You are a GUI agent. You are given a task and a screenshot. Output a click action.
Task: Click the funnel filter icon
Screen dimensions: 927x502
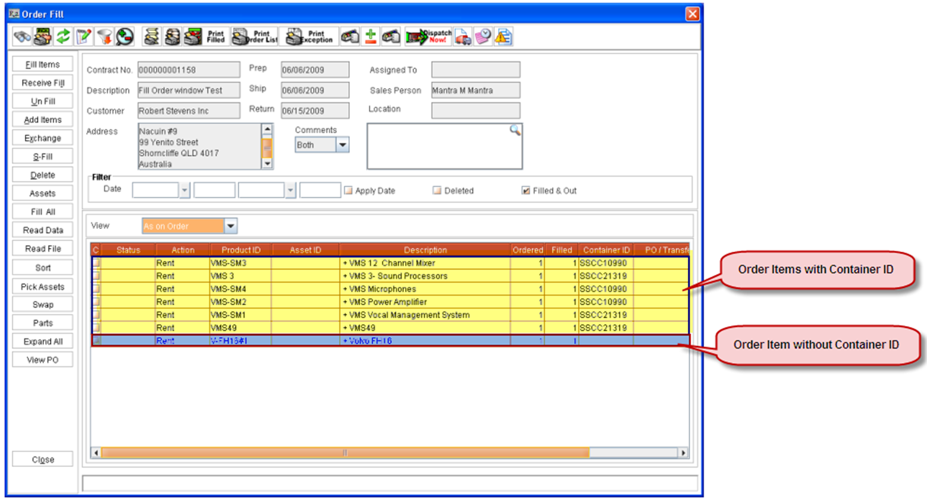pos(104,37)
